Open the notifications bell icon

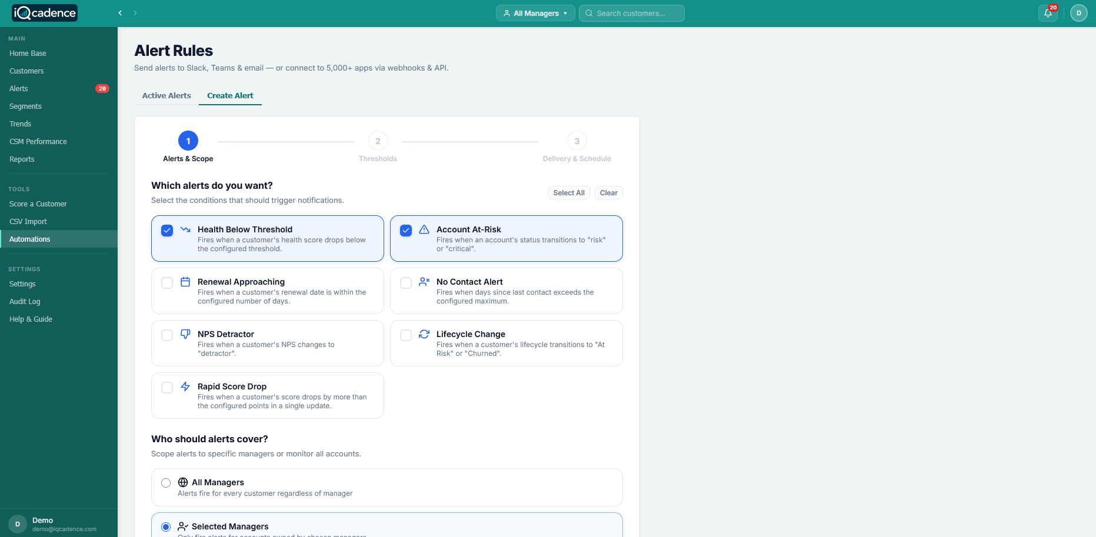point(1047,12)
